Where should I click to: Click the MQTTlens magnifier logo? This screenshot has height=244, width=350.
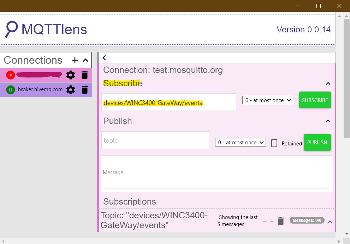click(x=11, y=29)
